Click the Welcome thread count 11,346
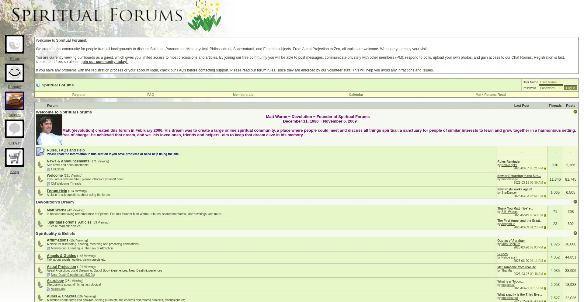Screen dimensions: 584x302 [555, 179]
